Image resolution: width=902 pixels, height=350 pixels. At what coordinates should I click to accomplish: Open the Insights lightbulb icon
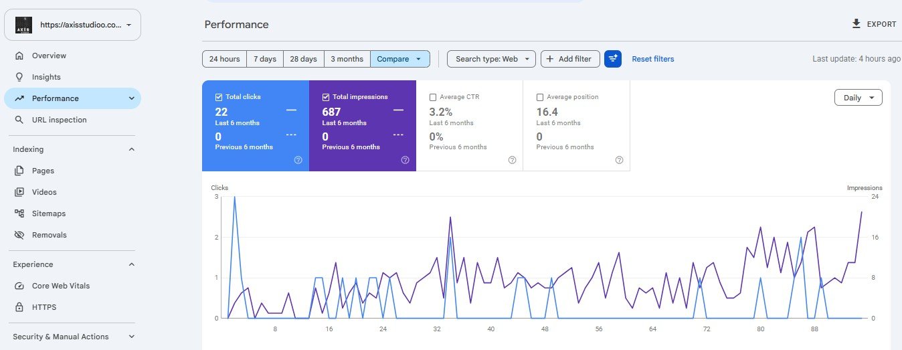tap(19, 77)
